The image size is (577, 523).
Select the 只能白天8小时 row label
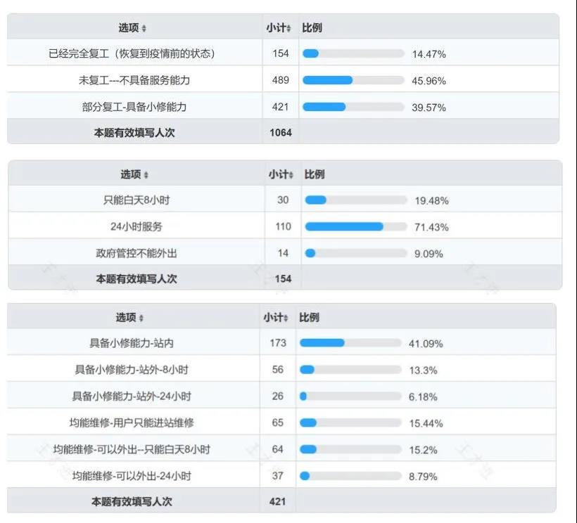[x=137, y=200]
